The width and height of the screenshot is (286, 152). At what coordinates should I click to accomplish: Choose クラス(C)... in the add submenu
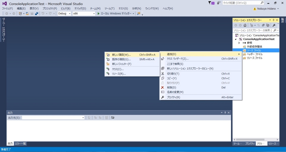coord(132,69)
